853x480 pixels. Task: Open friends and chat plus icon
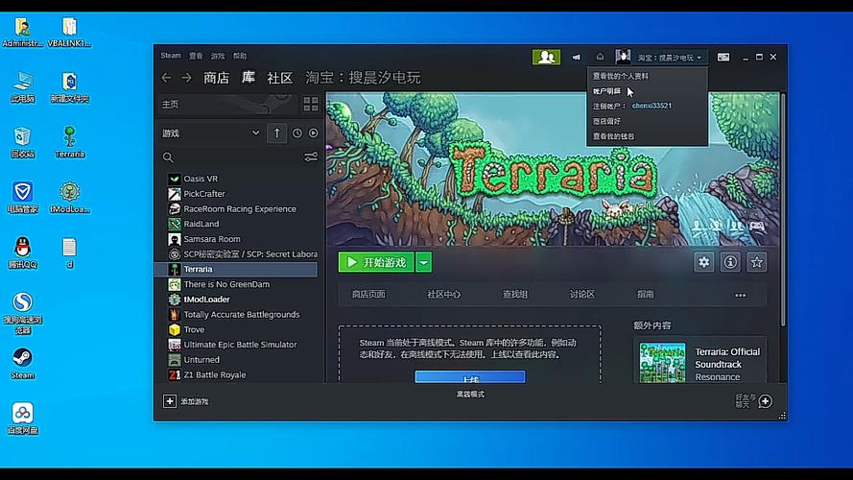[x=766, y=401]
